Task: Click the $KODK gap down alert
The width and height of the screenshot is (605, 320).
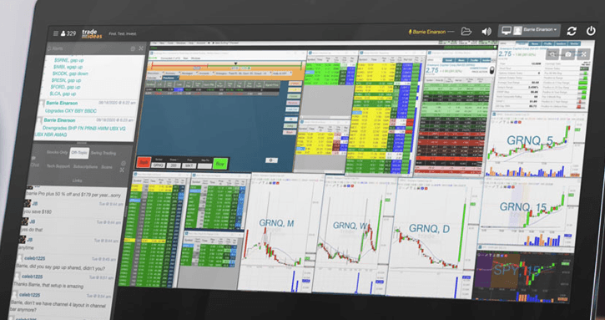Action: tap(70, 74)
